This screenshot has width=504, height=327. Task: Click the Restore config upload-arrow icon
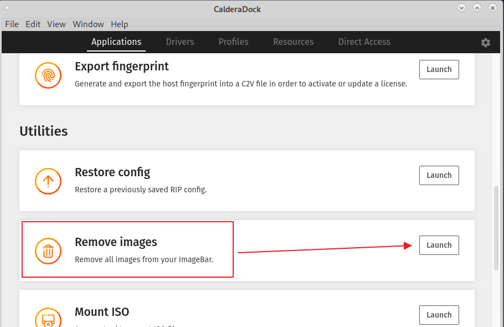(x=48, y=181)
